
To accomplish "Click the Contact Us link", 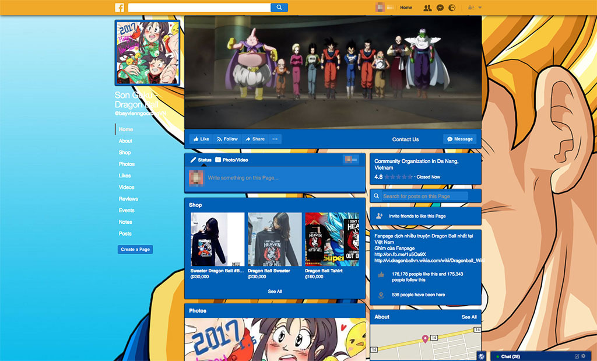I will point(406,139).
